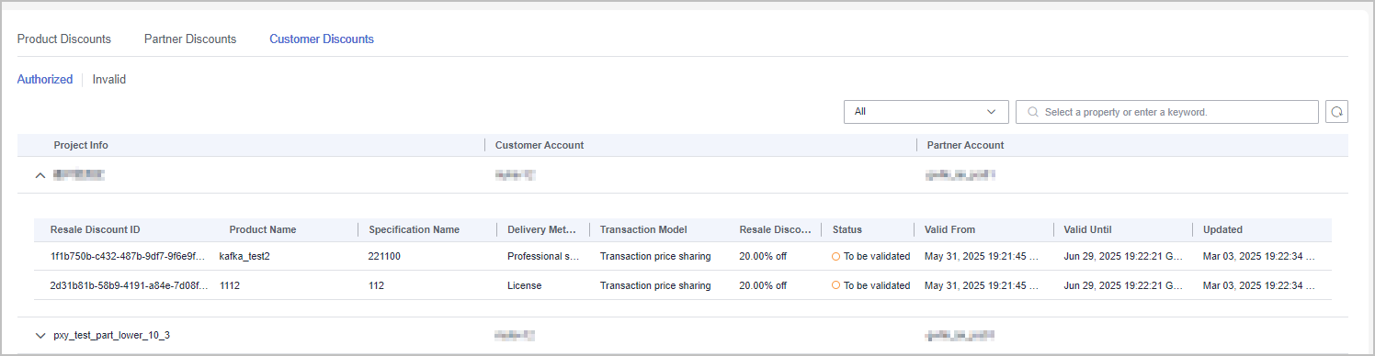The width and height of the screenshot is (1375, 356).
Task: Click the magnifier icon in search field
Action: coord(1033,112)
